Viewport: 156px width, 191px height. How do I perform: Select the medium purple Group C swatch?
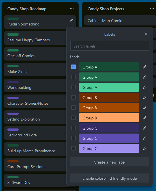109,138
